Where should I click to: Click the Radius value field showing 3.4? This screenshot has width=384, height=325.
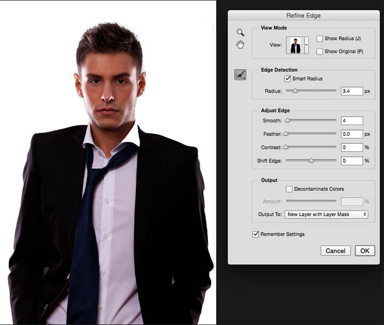pos(352,91)
